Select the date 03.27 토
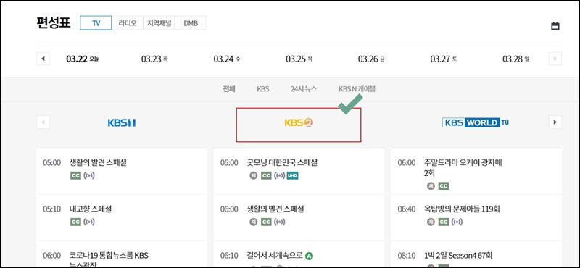 [444, 59]
